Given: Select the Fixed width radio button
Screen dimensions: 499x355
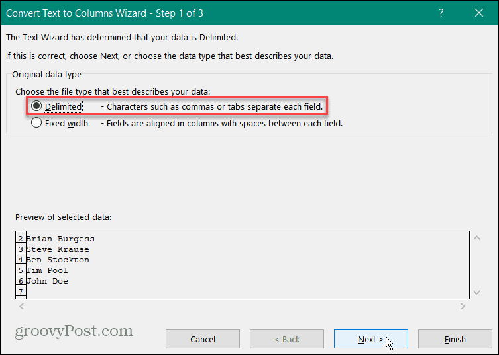Looking at the screenshot, I should 36,122.
